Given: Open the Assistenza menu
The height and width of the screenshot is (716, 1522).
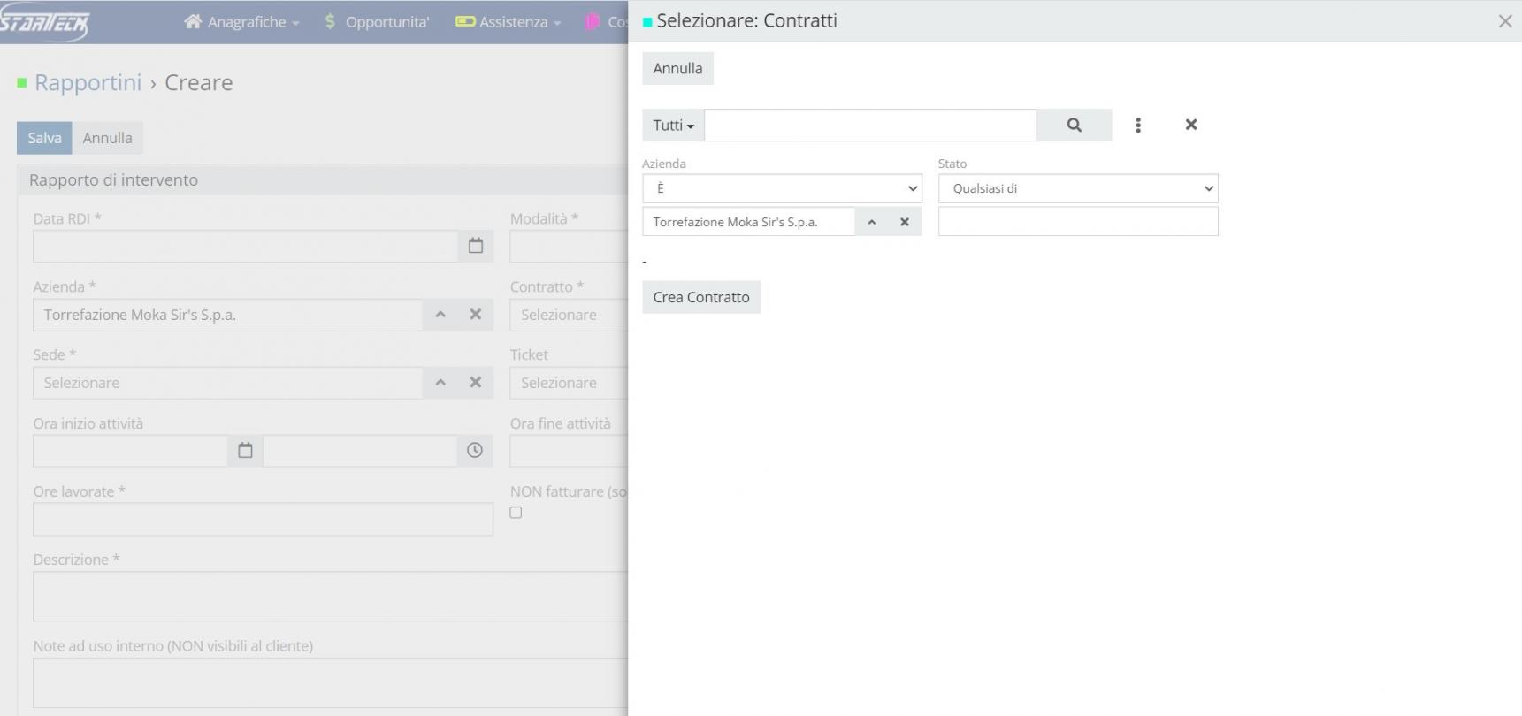Looking at the screenshot, I should coord(509,22).
